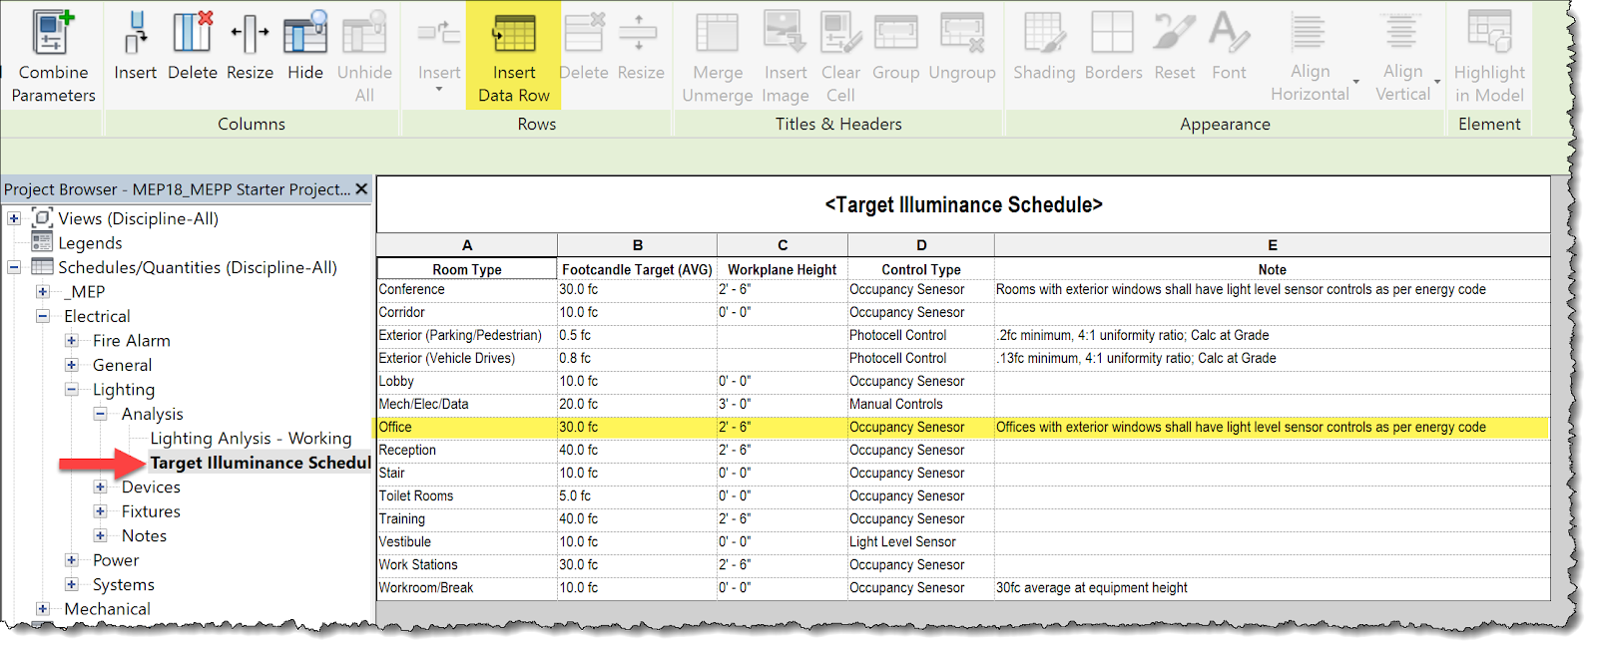Click 3' - 0" workplane height cell
Image resolution: width=1597 pixels, height=650 pixels.
783,405
